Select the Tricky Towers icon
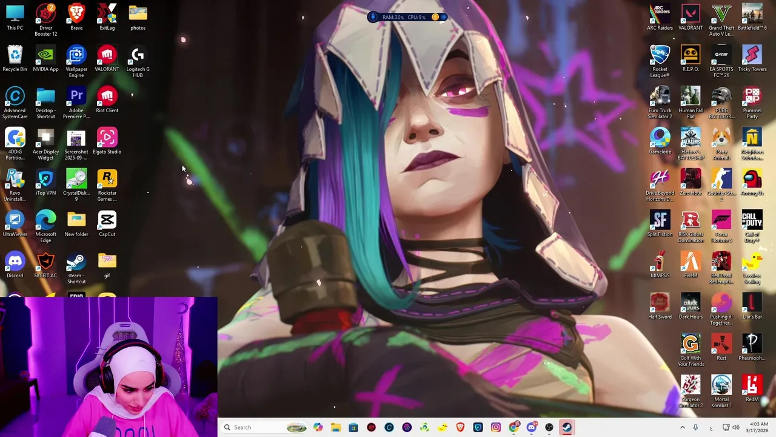Image resolution: width=776 pixels, height=437 pixels. tap(752, 58)
